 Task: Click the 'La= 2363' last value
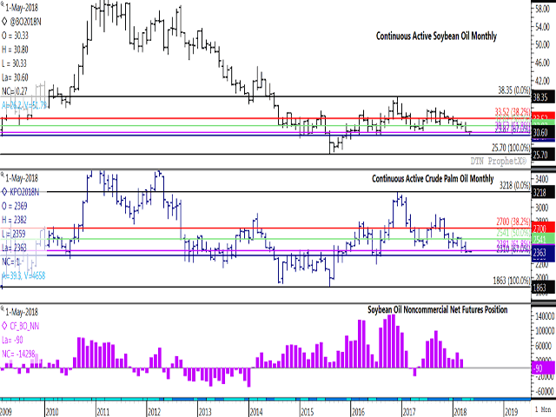(x=14, y=248)
